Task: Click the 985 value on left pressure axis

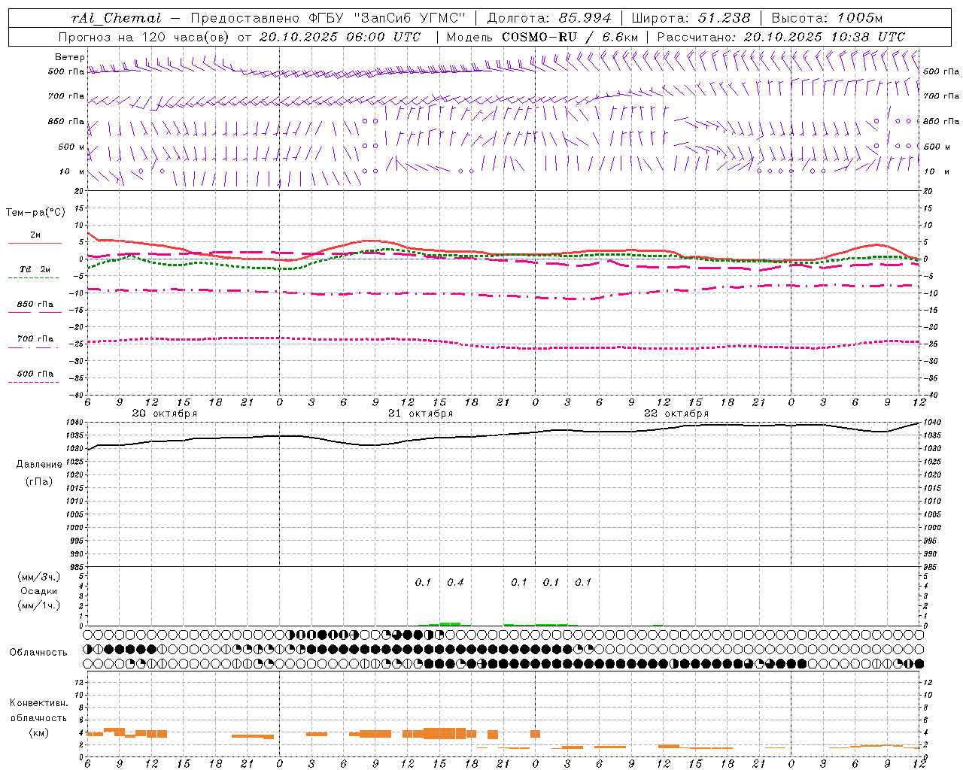Action: [x=77, y=567]
